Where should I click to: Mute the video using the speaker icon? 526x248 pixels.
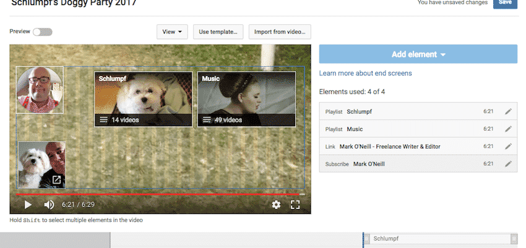pos(49,204)
